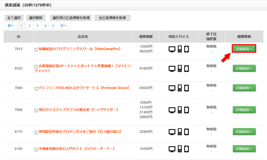
Task: Open 詳細画面へ for ad 7898
Action: coord(244,110)
